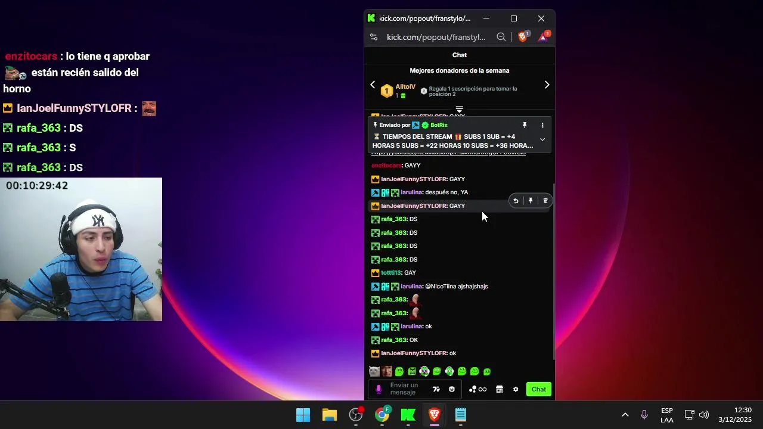Click iarulina's name on the 'después no, YA' message
This screenshot has width=763, height=429.
click(x=411, y=192)
